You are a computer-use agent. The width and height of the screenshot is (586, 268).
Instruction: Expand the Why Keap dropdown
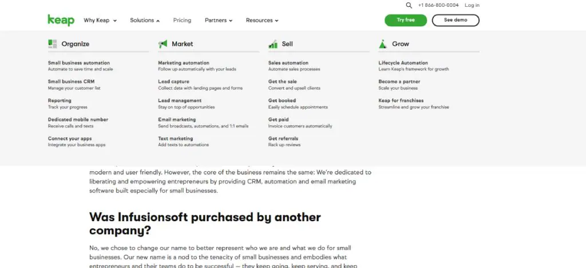point(100,21)
